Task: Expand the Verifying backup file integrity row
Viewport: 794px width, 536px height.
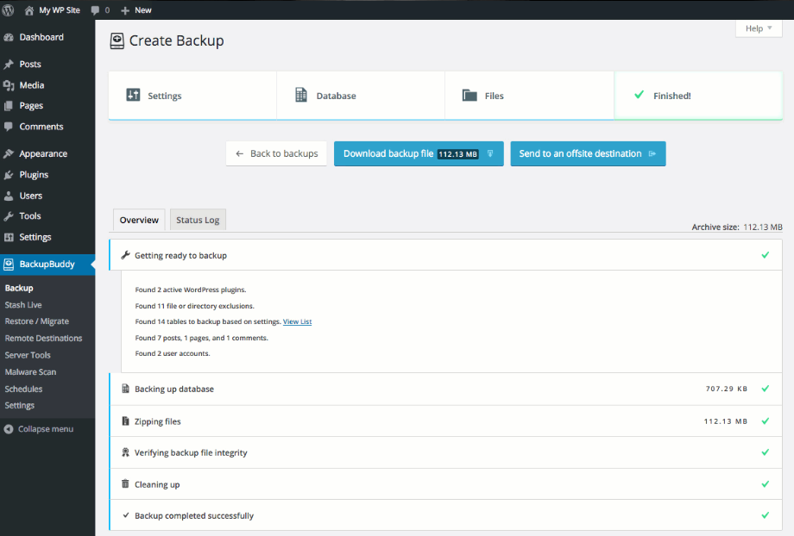Action: 445,452
